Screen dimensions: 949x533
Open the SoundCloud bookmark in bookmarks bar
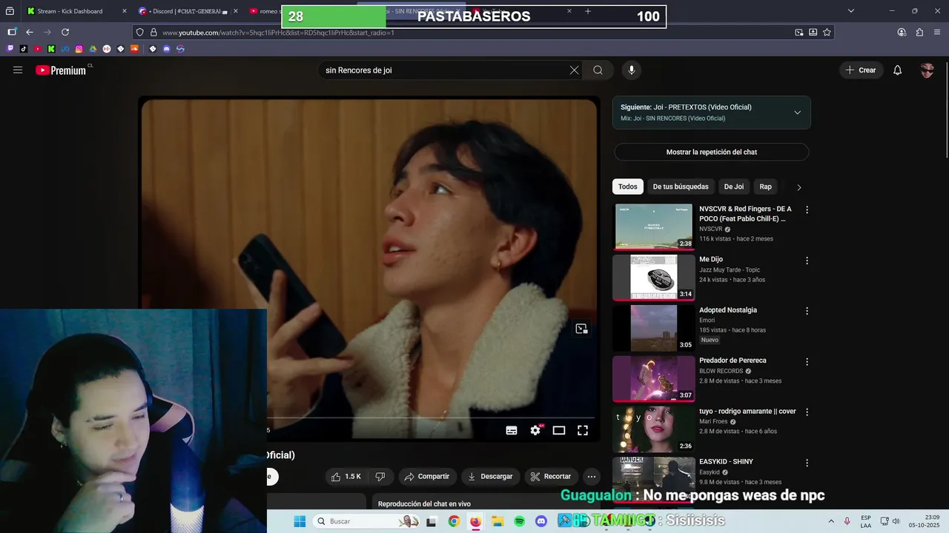tap(135, 49)
